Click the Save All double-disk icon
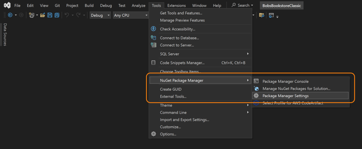Screen dimensions: 362x149 point(57,15)
